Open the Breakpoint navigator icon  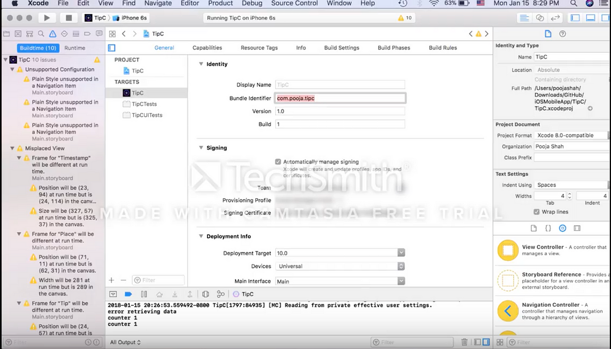(87, 34)
